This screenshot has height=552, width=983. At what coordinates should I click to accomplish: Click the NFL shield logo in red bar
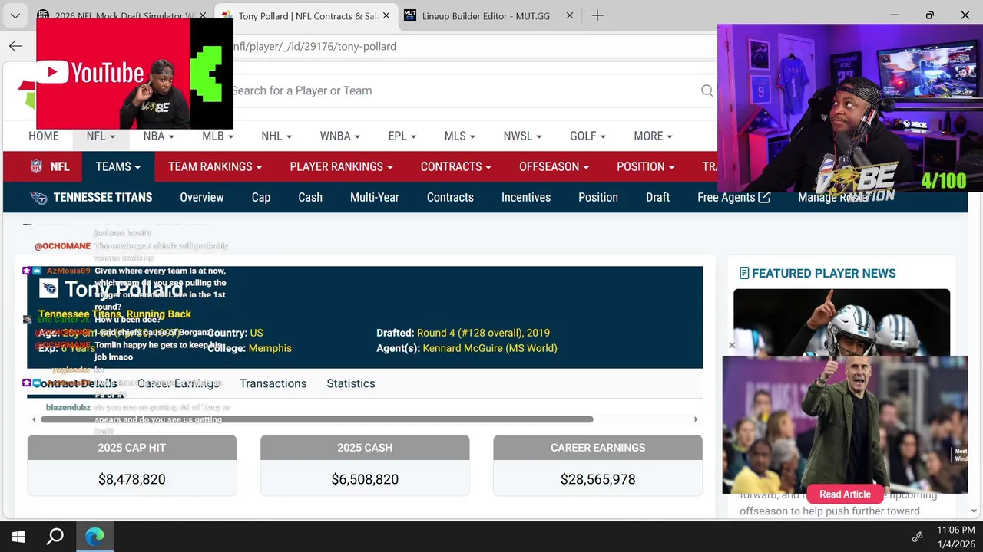tap(36, 166)
